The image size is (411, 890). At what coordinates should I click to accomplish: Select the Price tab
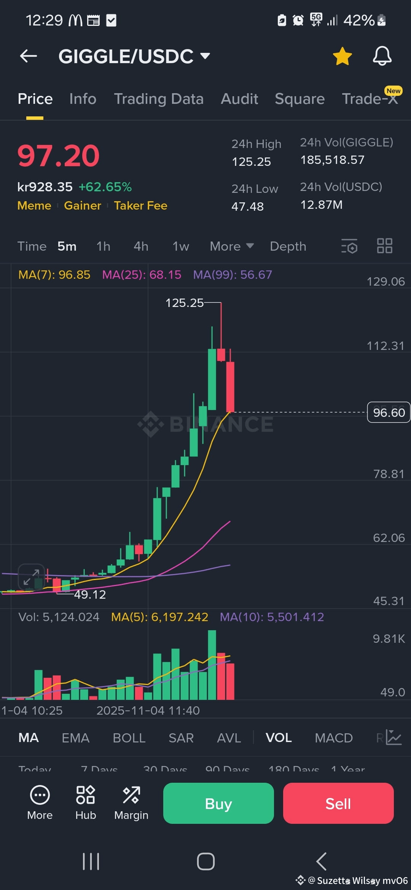click(x=35, y=99)
